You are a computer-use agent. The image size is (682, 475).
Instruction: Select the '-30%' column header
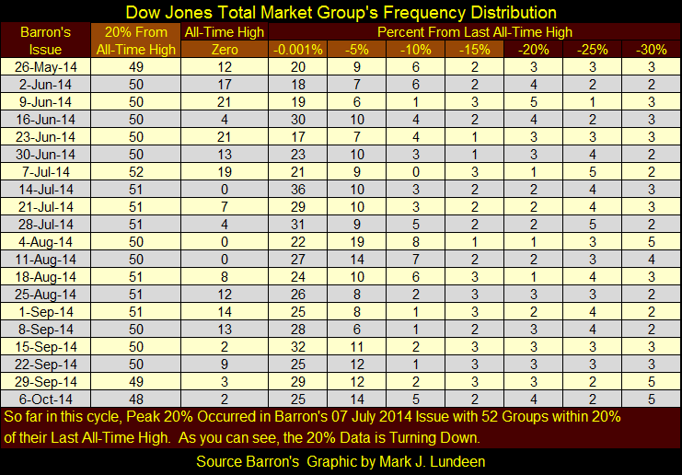[x=651, y=49]
